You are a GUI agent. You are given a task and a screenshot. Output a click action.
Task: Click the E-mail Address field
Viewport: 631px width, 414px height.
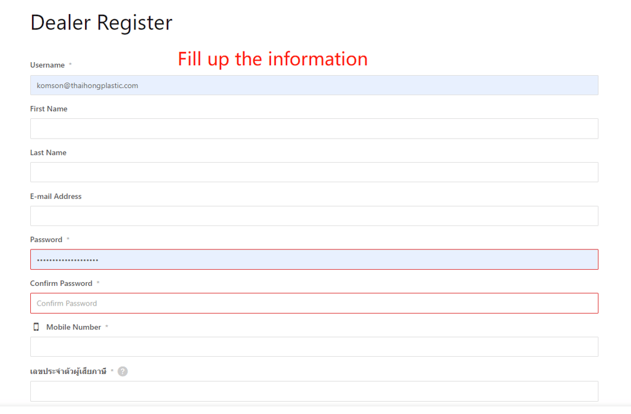coord(314,216)
